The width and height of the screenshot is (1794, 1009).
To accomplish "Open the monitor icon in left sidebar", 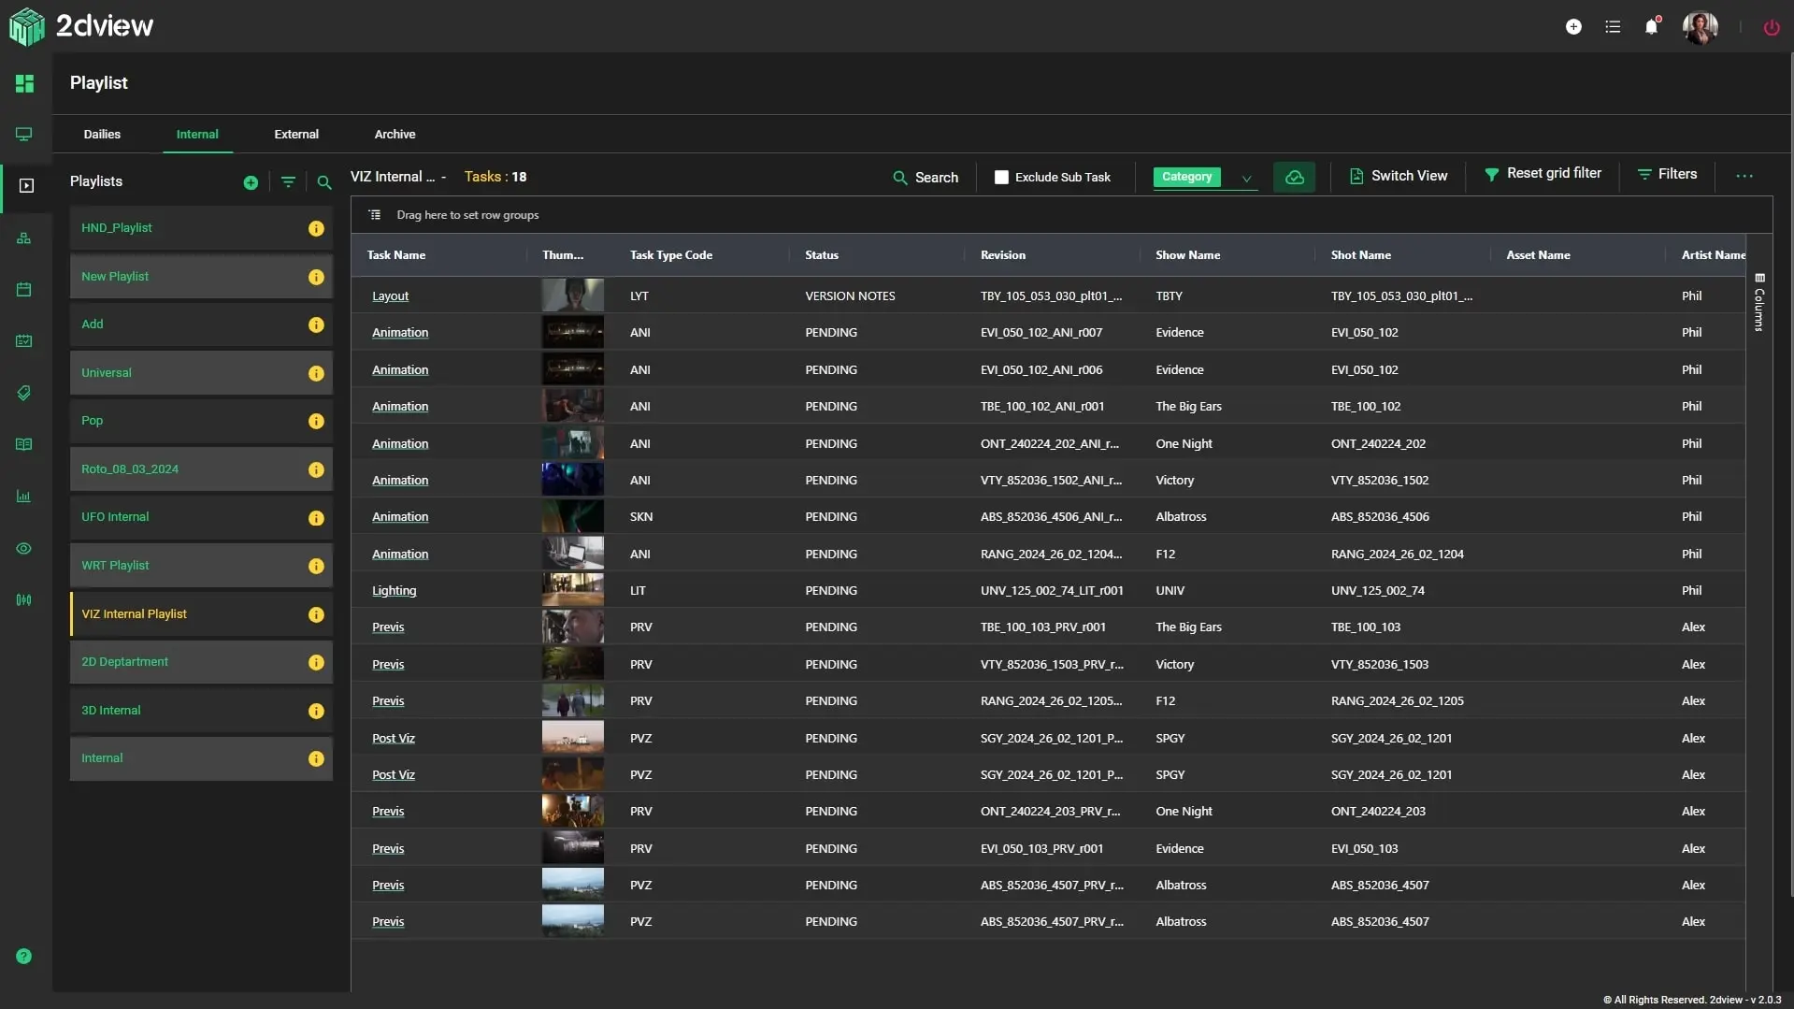I will point(24,135).
